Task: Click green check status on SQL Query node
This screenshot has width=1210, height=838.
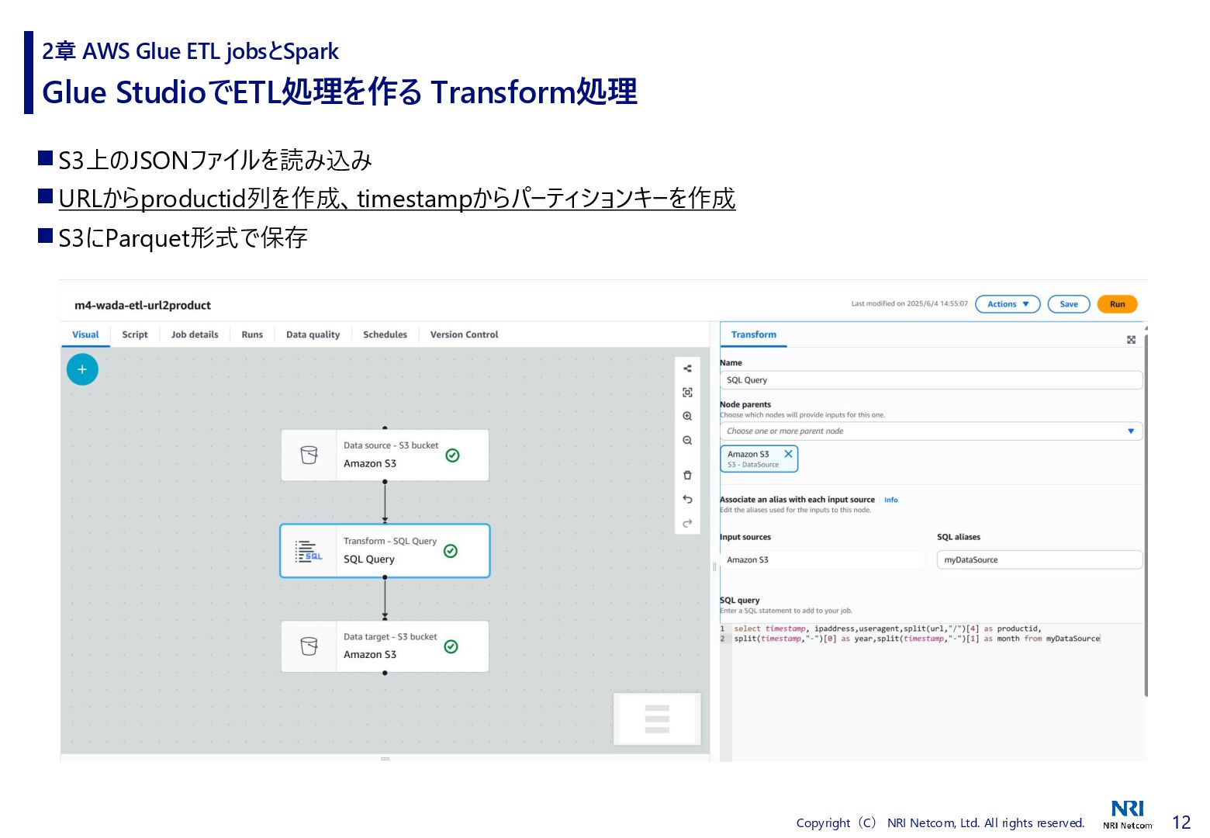Action: tap(451, 551)
